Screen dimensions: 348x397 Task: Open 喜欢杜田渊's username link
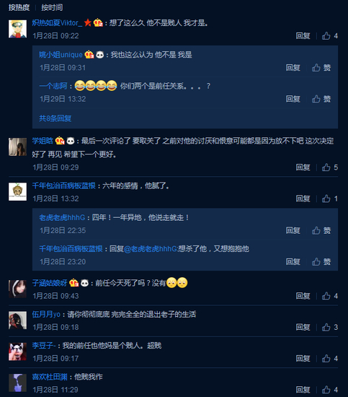[x=50, y=377]
